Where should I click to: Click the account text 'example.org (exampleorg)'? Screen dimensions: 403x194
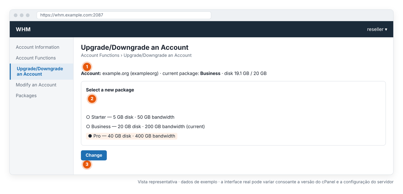tap(130, 73)
